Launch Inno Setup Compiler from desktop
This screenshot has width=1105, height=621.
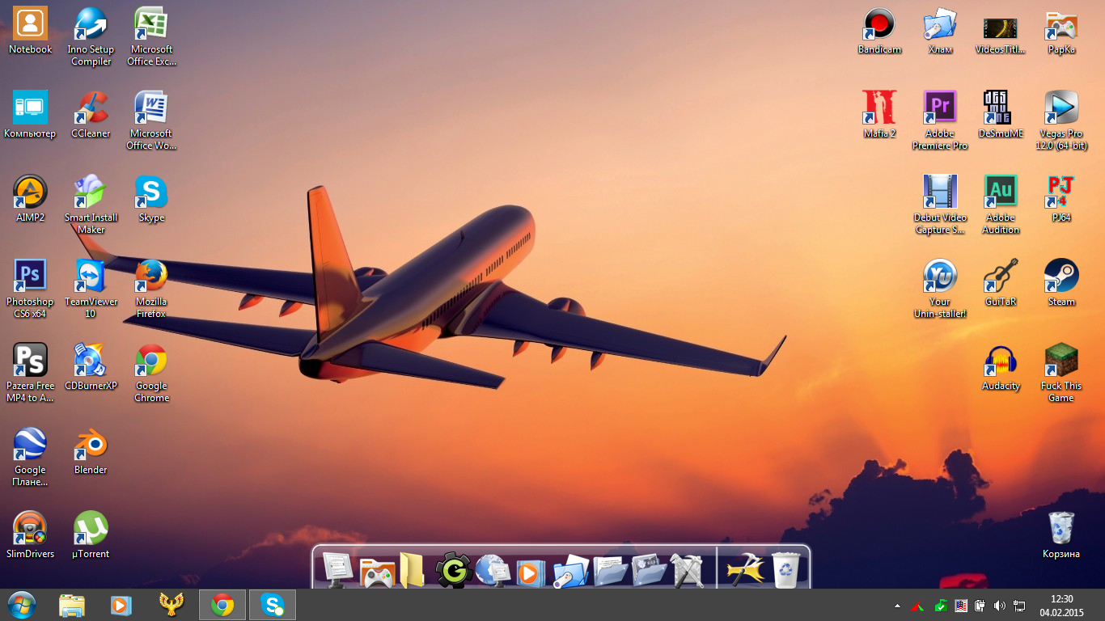point(91,36)
